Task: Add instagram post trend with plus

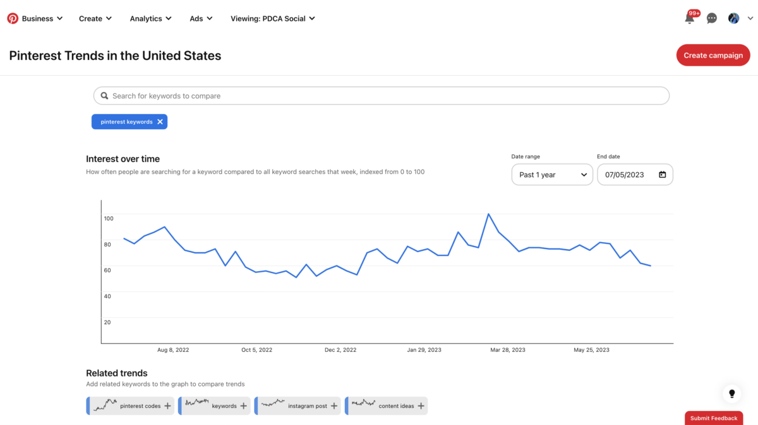Action: [x=334, y=406]
